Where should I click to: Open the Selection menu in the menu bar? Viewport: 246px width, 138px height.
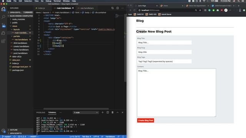pyautogui.click(x=28, y=1)
